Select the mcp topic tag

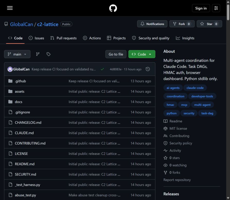184,105
